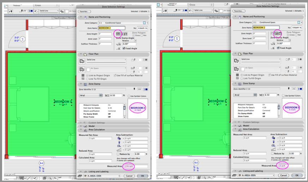This screenshot has height=182, width=308.
Task: Enable Reduce by checkbox in right dialog
Action: [x=272, y=153]
